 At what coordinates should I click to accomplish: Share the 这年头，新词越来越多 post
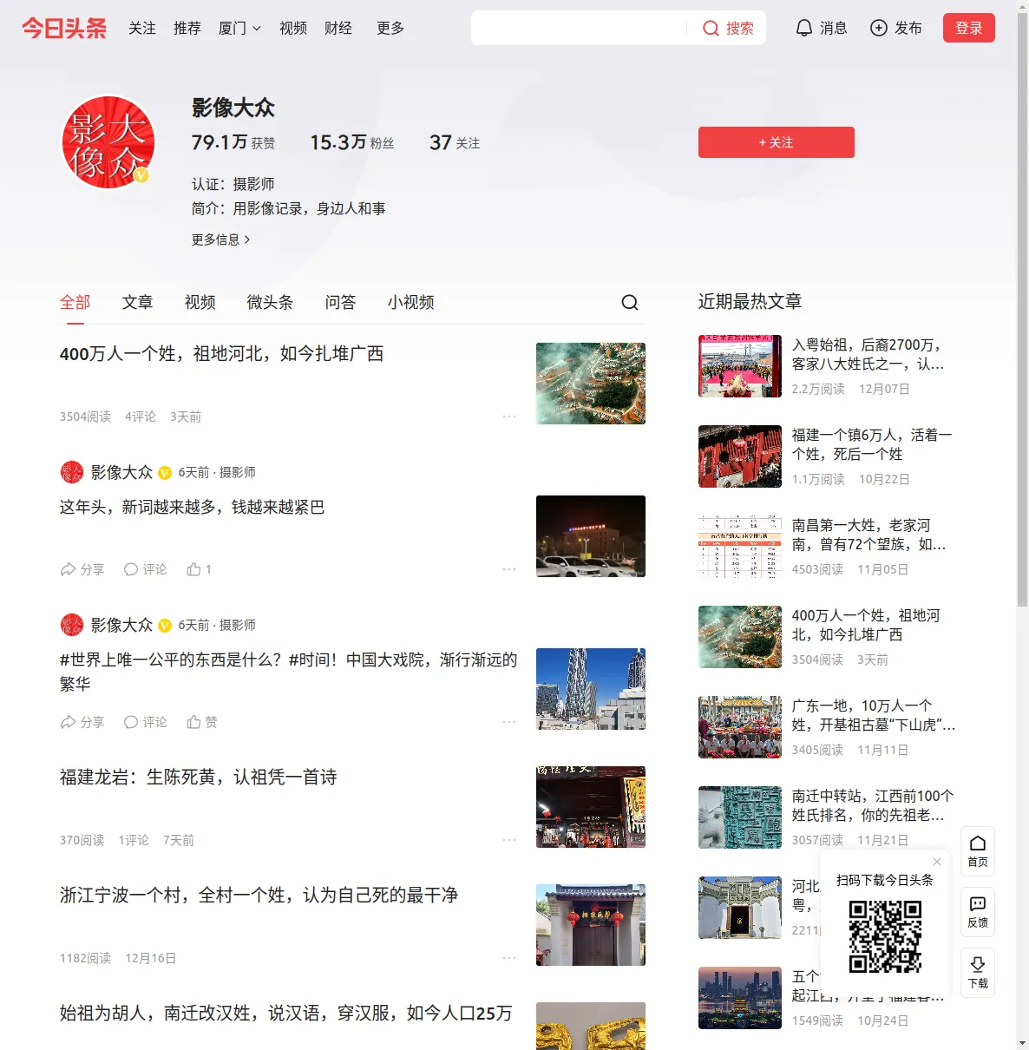82,569
